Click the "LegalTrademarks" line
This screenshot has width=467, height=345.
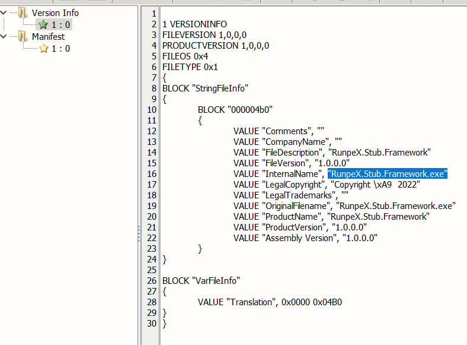290,195
